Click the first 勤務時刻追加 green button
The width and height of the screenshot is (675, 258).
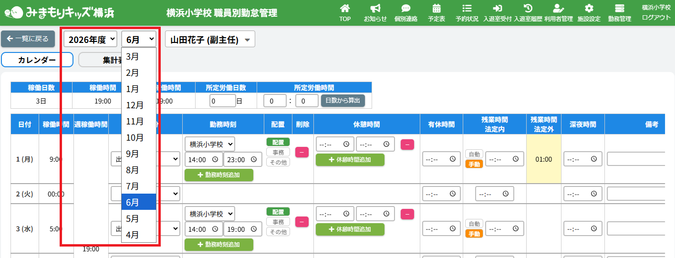(219, 175)
